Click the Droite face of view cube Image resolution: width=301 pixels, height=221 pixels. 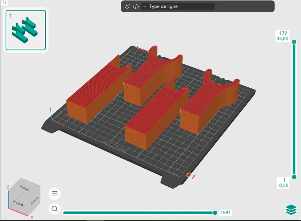[34, 201]
